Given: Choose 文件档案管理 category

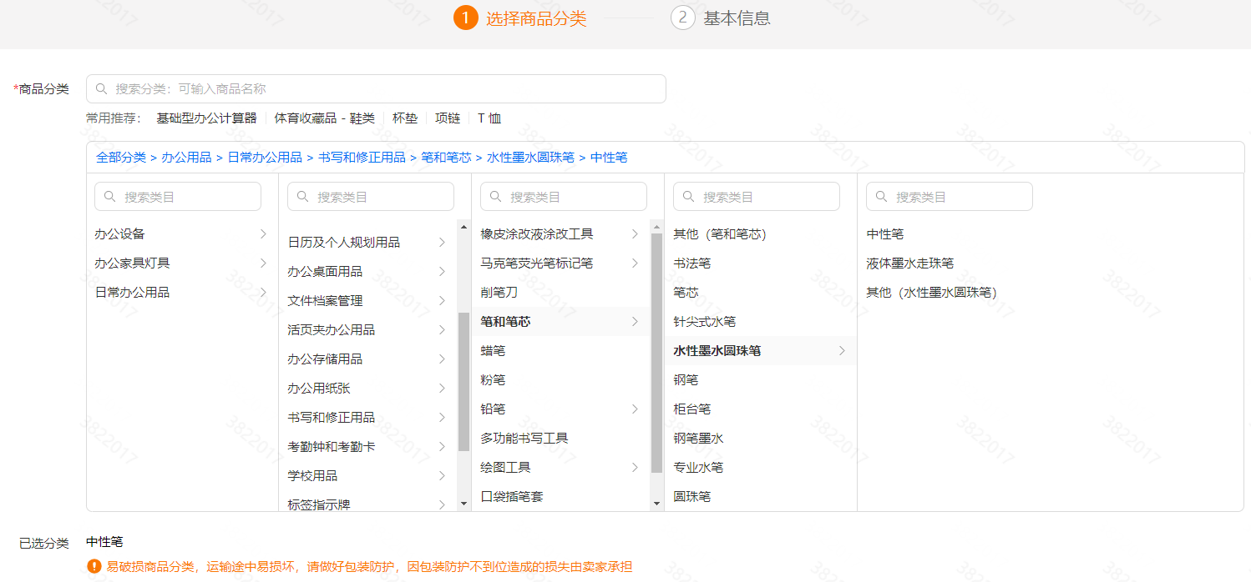Looking at the screenshot, I should 325,301.
